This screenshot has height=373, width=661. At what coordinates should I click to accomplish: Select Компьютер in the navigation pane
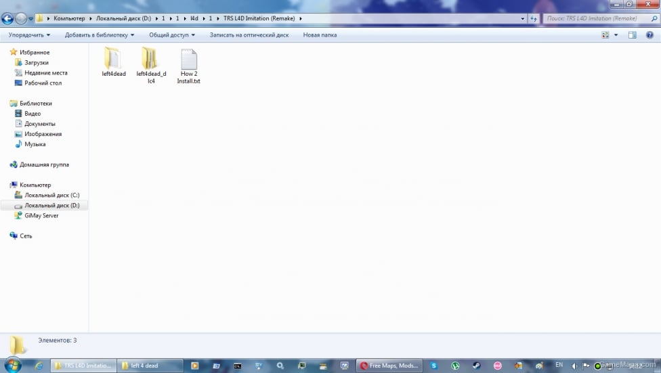tap(35, 185)
